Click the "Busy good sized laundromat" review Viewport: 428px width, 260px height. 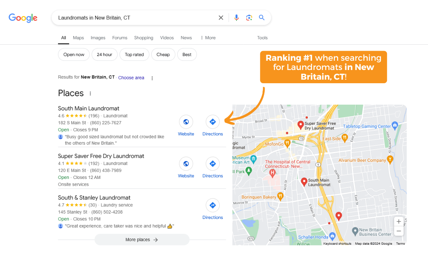114,140
